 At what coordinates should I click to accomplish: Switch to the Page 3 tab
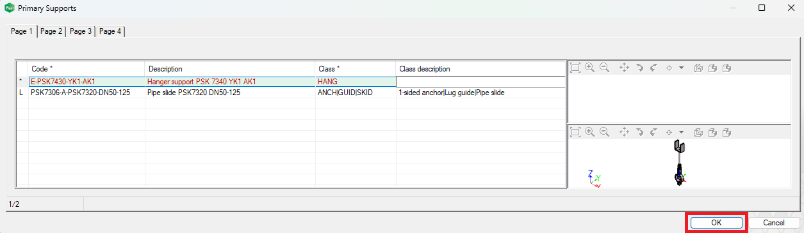(81, 31)
